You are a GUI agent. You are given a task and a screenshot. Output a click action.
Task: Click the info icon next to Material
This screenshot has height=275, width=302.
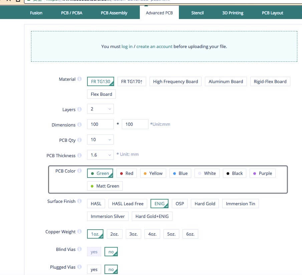(x=79, y=79)
